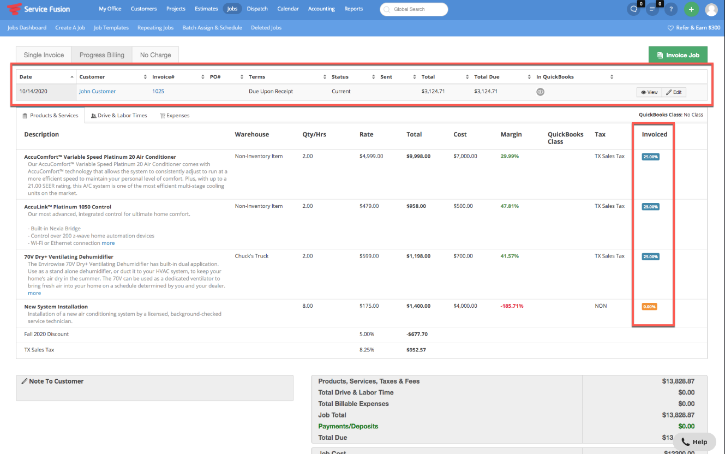Switch to No Charge tab

point(155,55)
